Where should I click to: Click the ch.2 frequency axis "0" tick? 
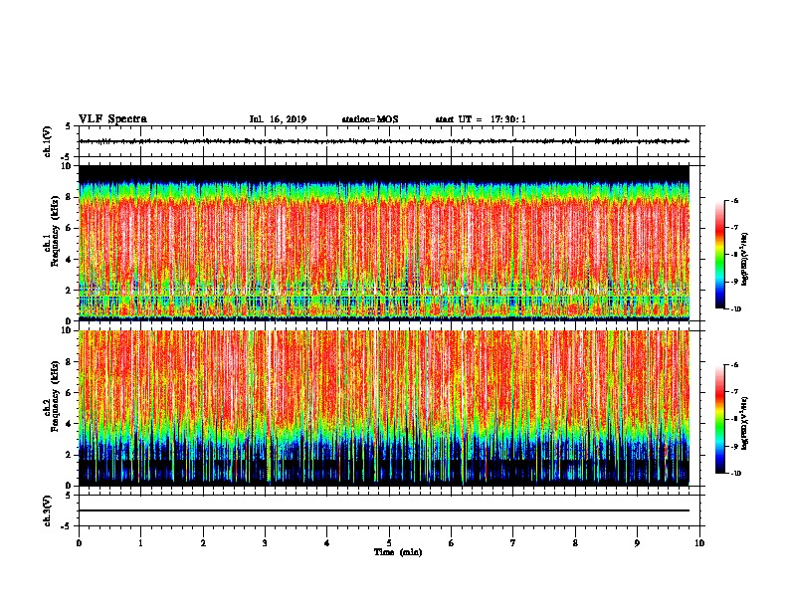pos(69,486)
